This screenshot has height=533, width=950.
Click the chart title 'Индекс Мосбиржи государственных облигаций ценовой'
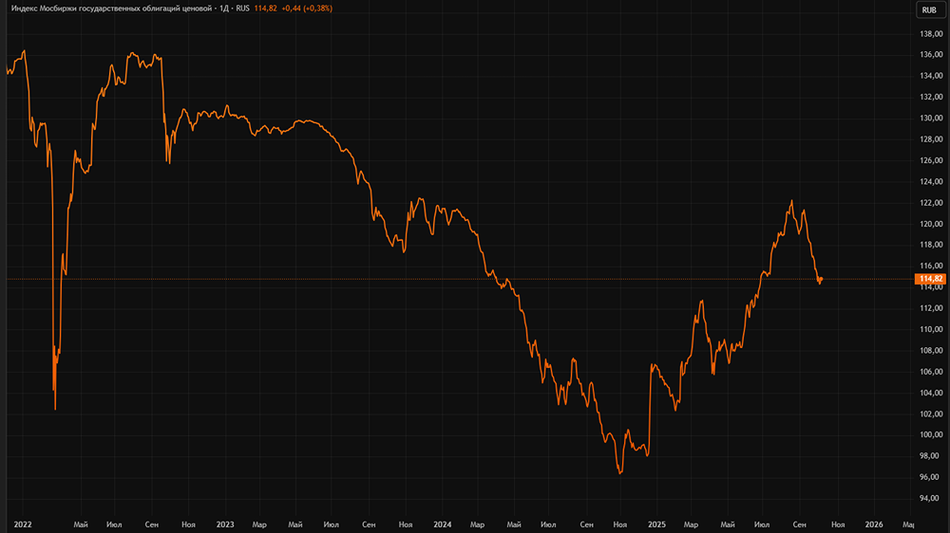pyautogui.click(x=111, y=9)
